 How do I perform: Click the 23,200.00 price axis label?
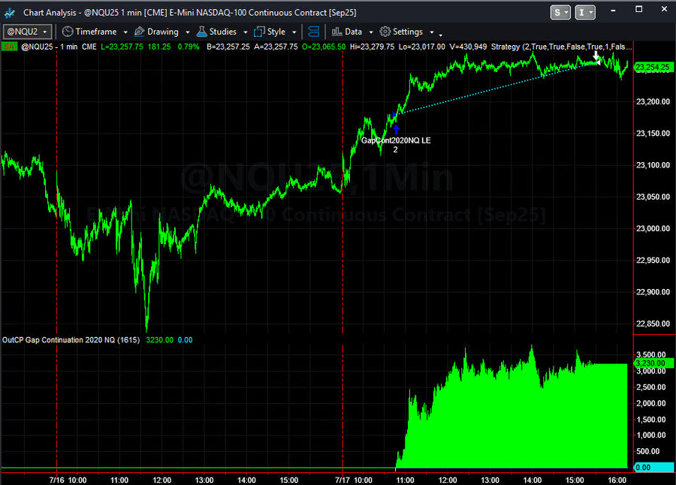(x=653, y=102)
